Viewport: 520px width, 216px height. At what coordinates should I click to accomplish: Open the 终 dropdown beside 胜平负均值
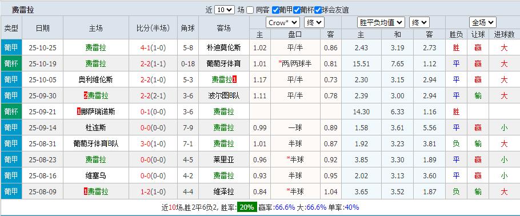pyautogui.click(x=419, y=22)
